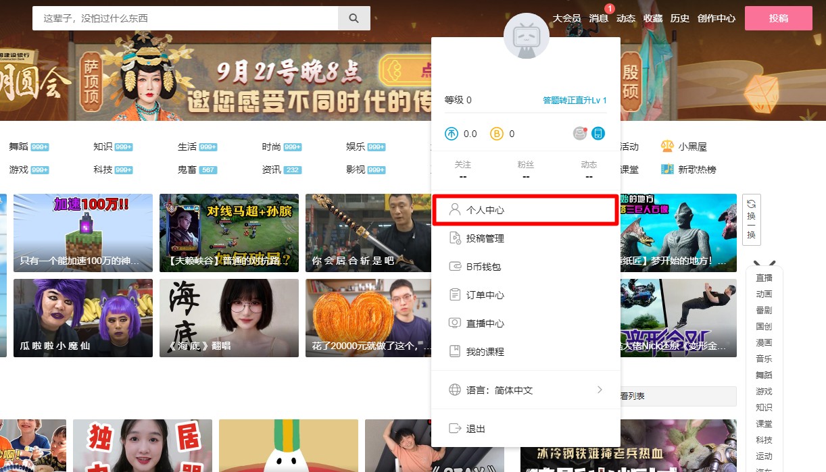Click the search magnifier icon
The image size is (826, 472).
pos(354,18)
